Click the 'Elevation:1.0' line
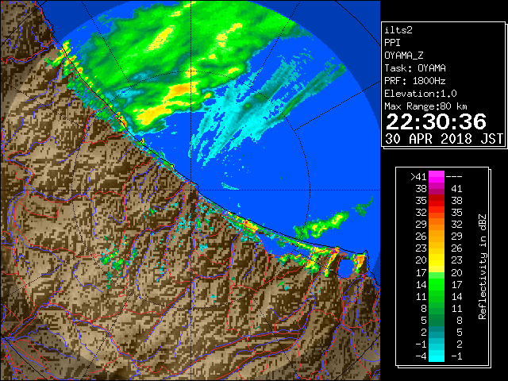 pos(421,94)
